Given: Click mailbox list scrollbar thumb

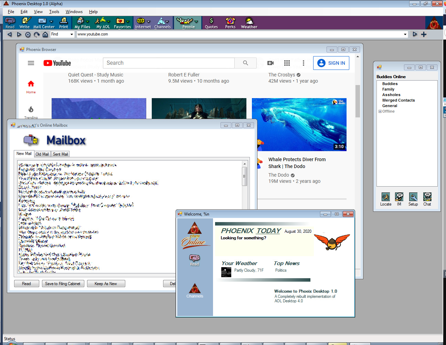Looking at the screenshot, I should (x=245, y=176).
